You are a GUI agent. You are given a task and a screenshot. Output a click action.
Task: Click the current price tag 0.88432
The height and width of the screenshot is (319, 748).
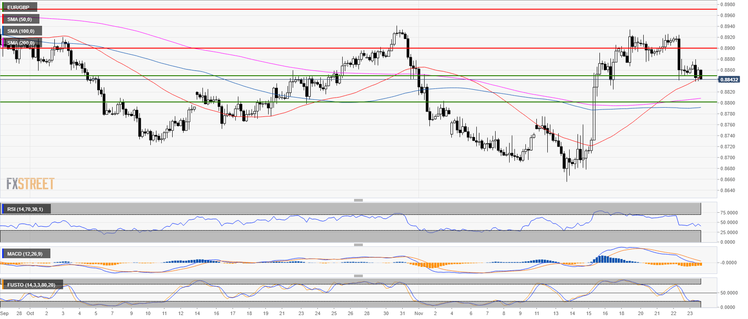[729, 80]
